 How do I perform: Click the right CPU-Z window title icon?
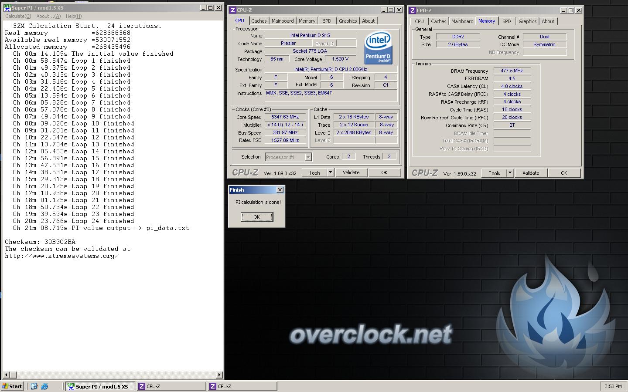[x=413, y=10]
